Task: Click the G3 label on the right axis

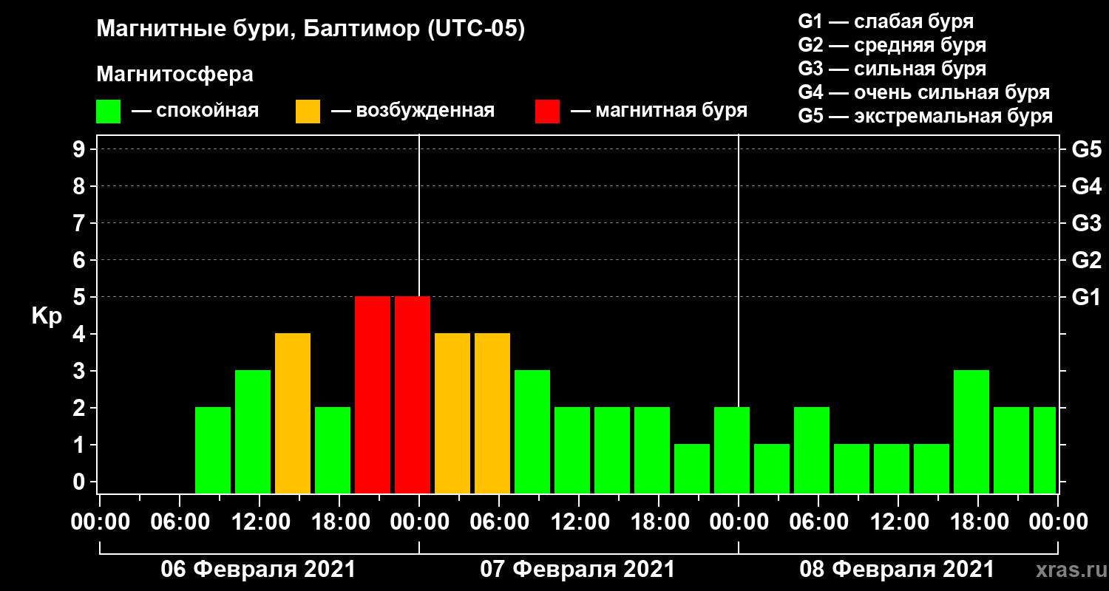Action: point(1087,223)
